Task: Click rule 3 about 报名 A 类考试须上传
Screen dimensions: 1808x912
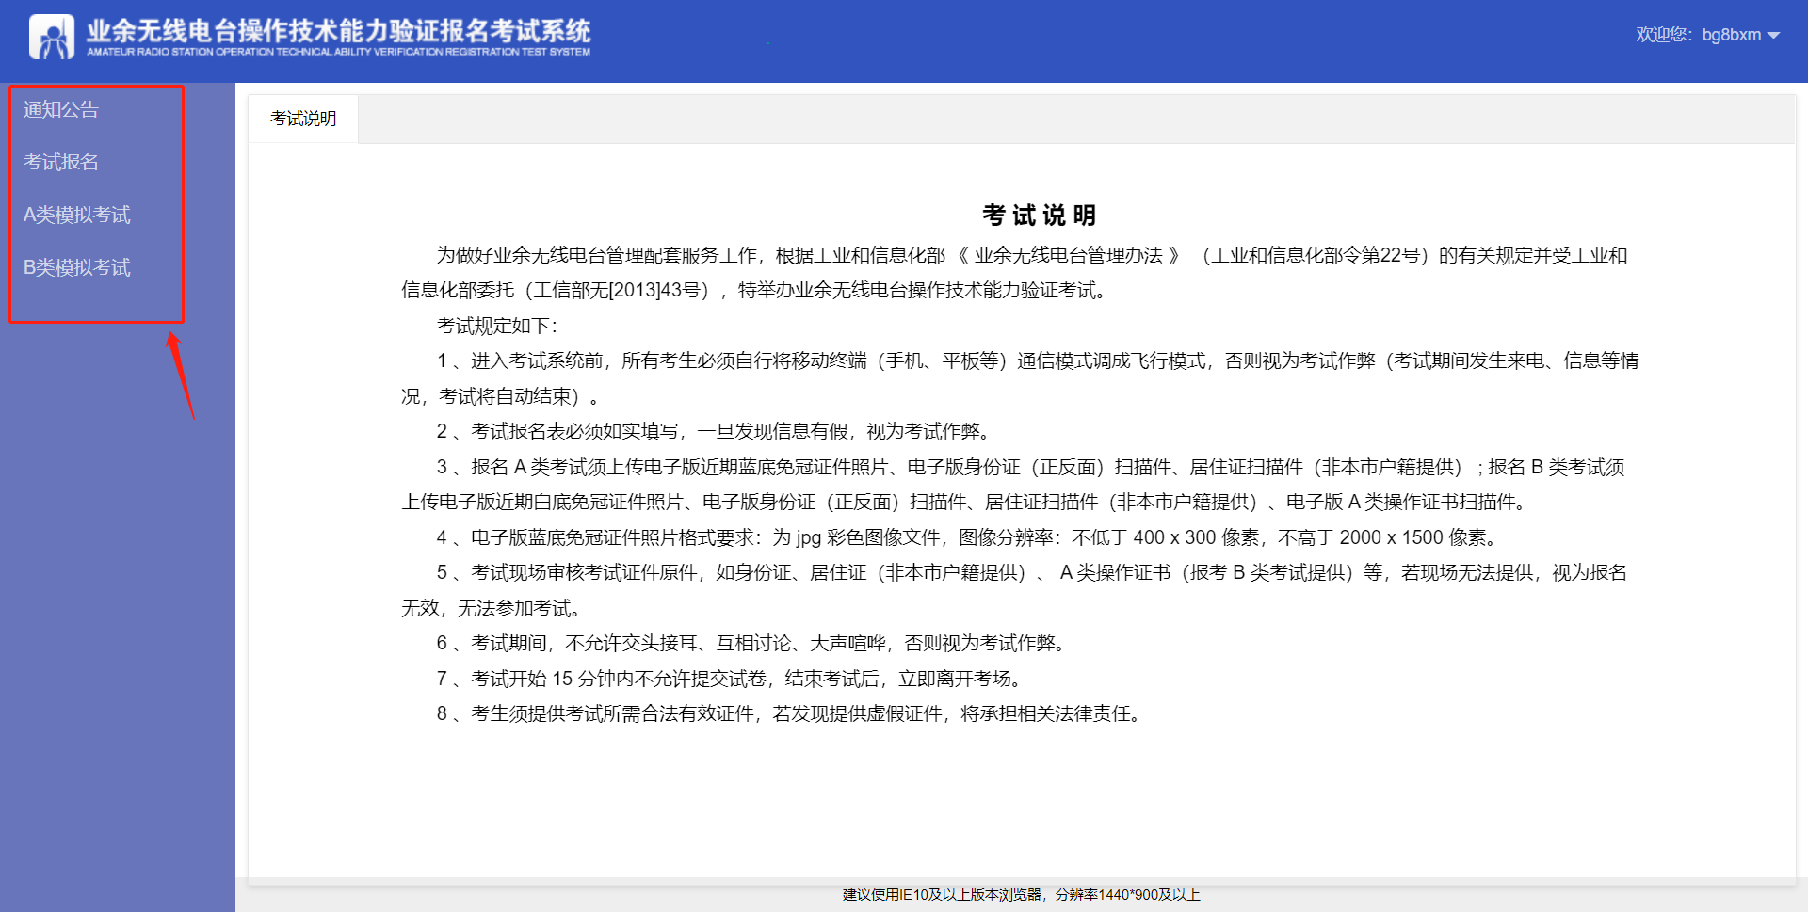Action: 1013,485
